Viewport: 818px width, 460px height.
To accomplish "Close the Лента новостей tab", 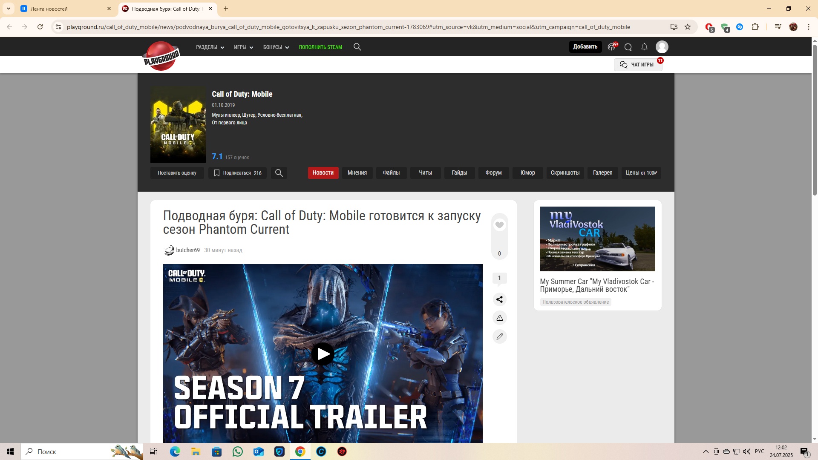I will [x=109, y=9].
